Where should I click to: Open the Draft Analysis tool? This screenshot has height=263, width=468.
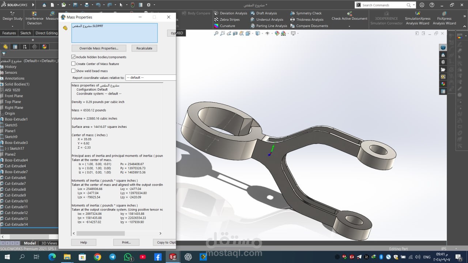(x=267, y=13)
